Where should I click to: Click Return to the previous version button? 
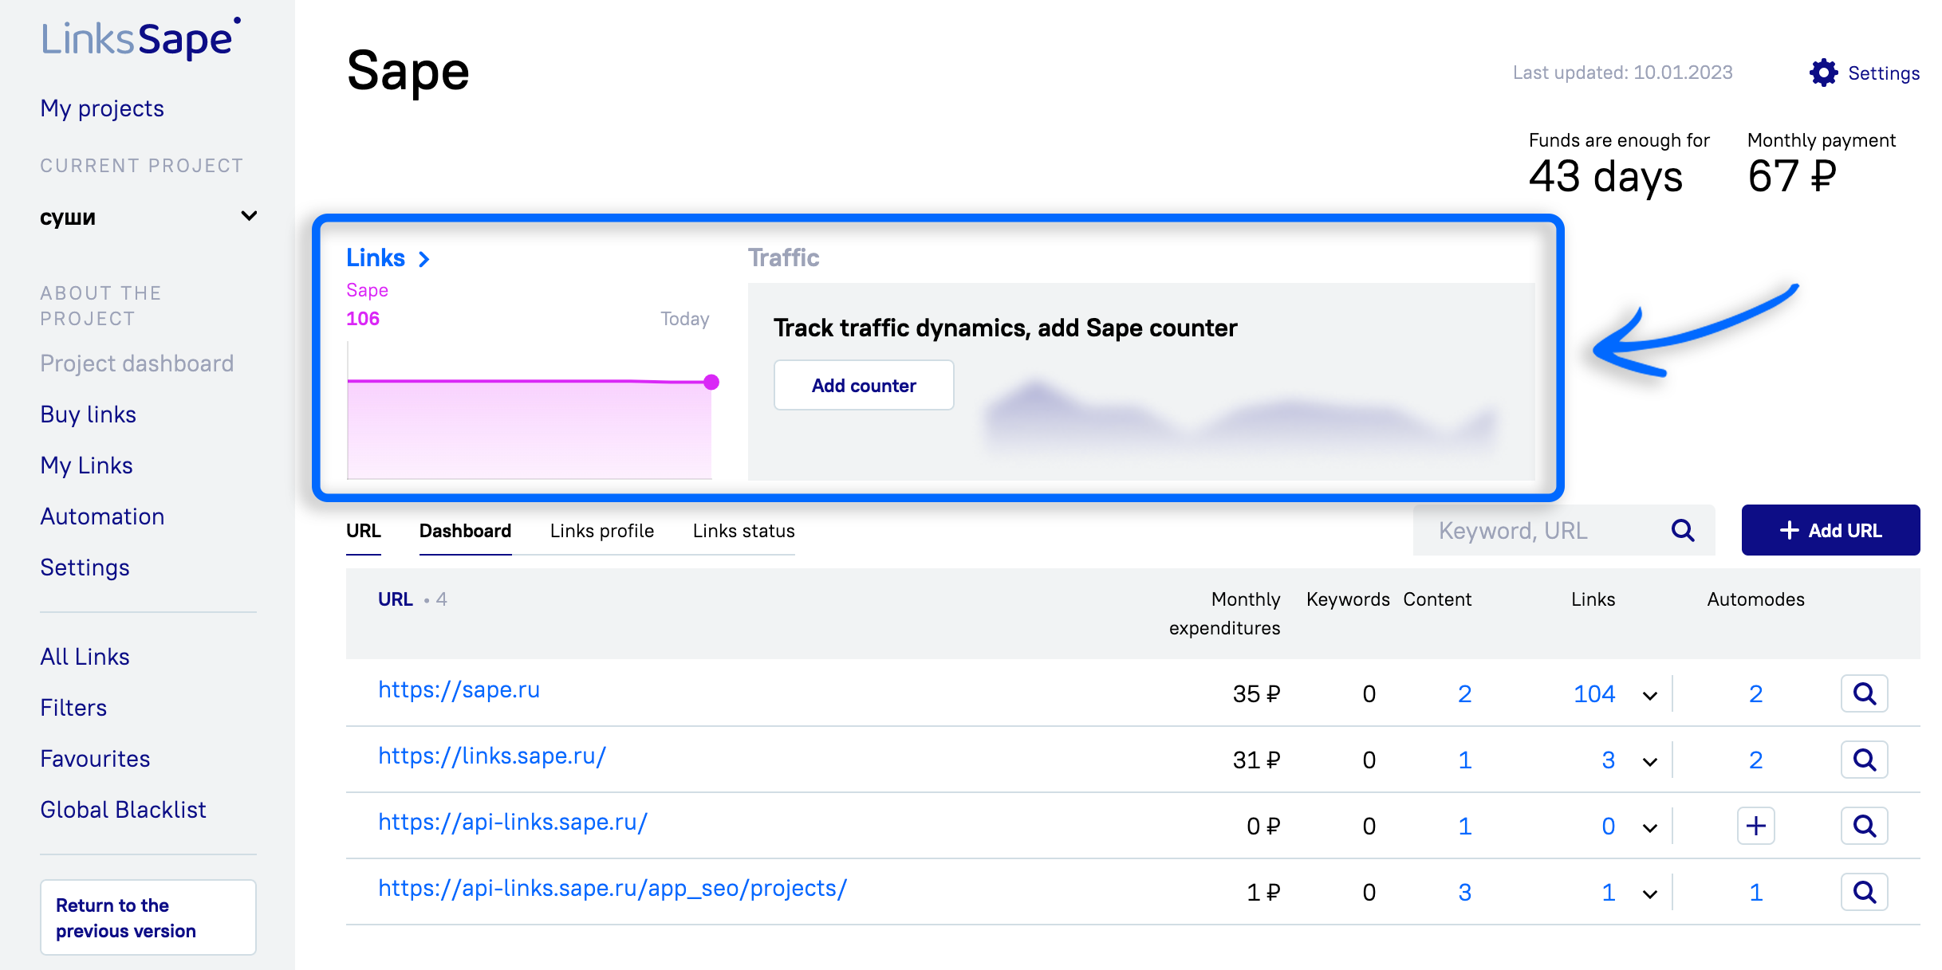148,917
